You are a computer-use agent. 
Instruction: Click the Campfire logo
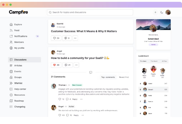18,12
